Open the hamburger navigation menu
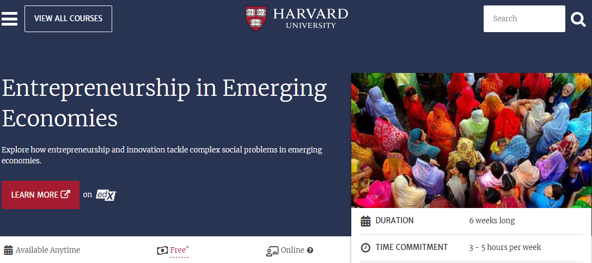592x263 pixels. (9, 19)
